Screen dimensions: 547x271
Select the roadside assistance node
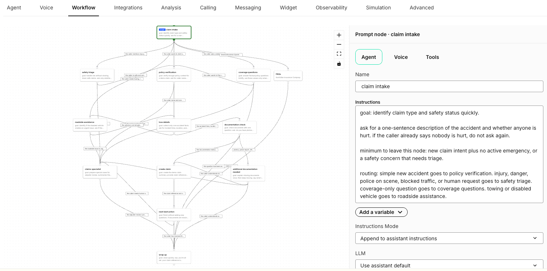pos(90,125)
